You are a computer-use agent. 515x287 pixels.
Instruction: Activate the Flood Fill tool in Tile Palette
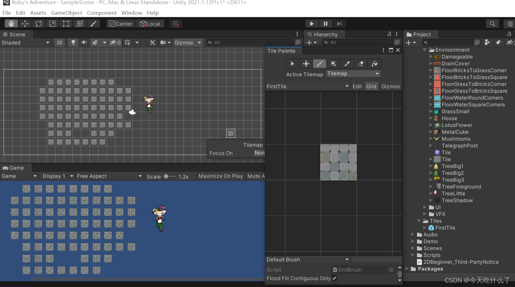click(374, 64)
